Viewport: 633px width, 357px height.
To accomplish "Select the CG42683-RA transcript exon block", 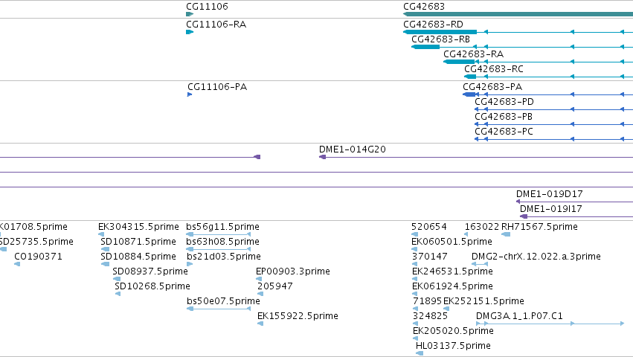I will [x=459, y=62].
